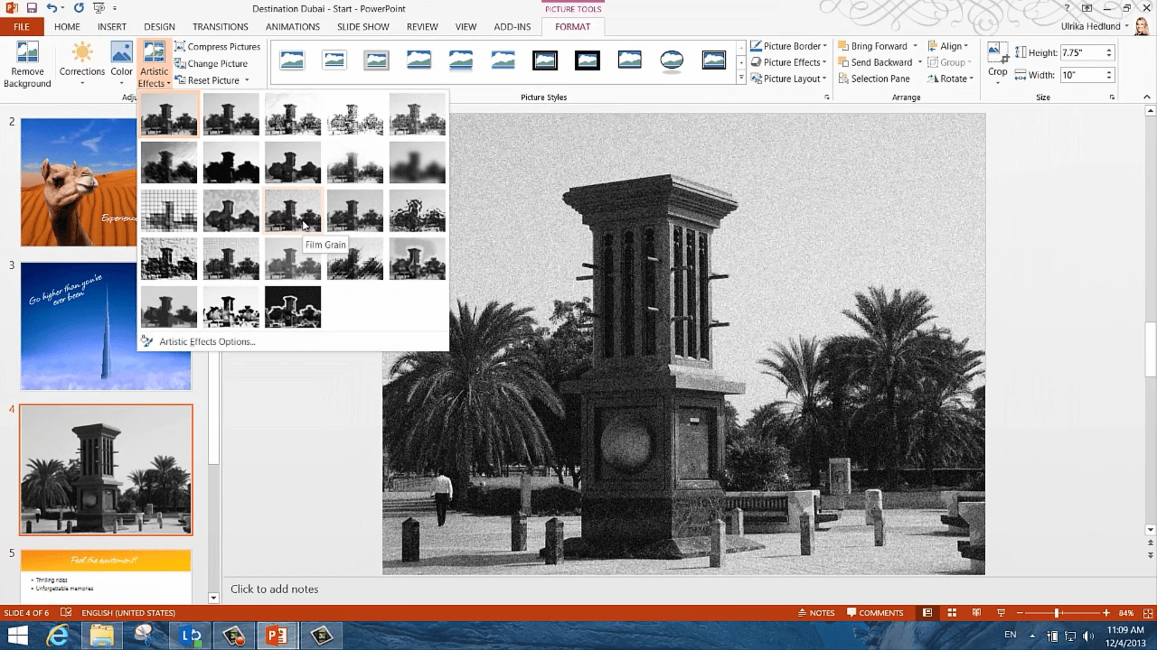Click the Compress Pictures icon
This screenshot has height=650, width=1157.
180,46
